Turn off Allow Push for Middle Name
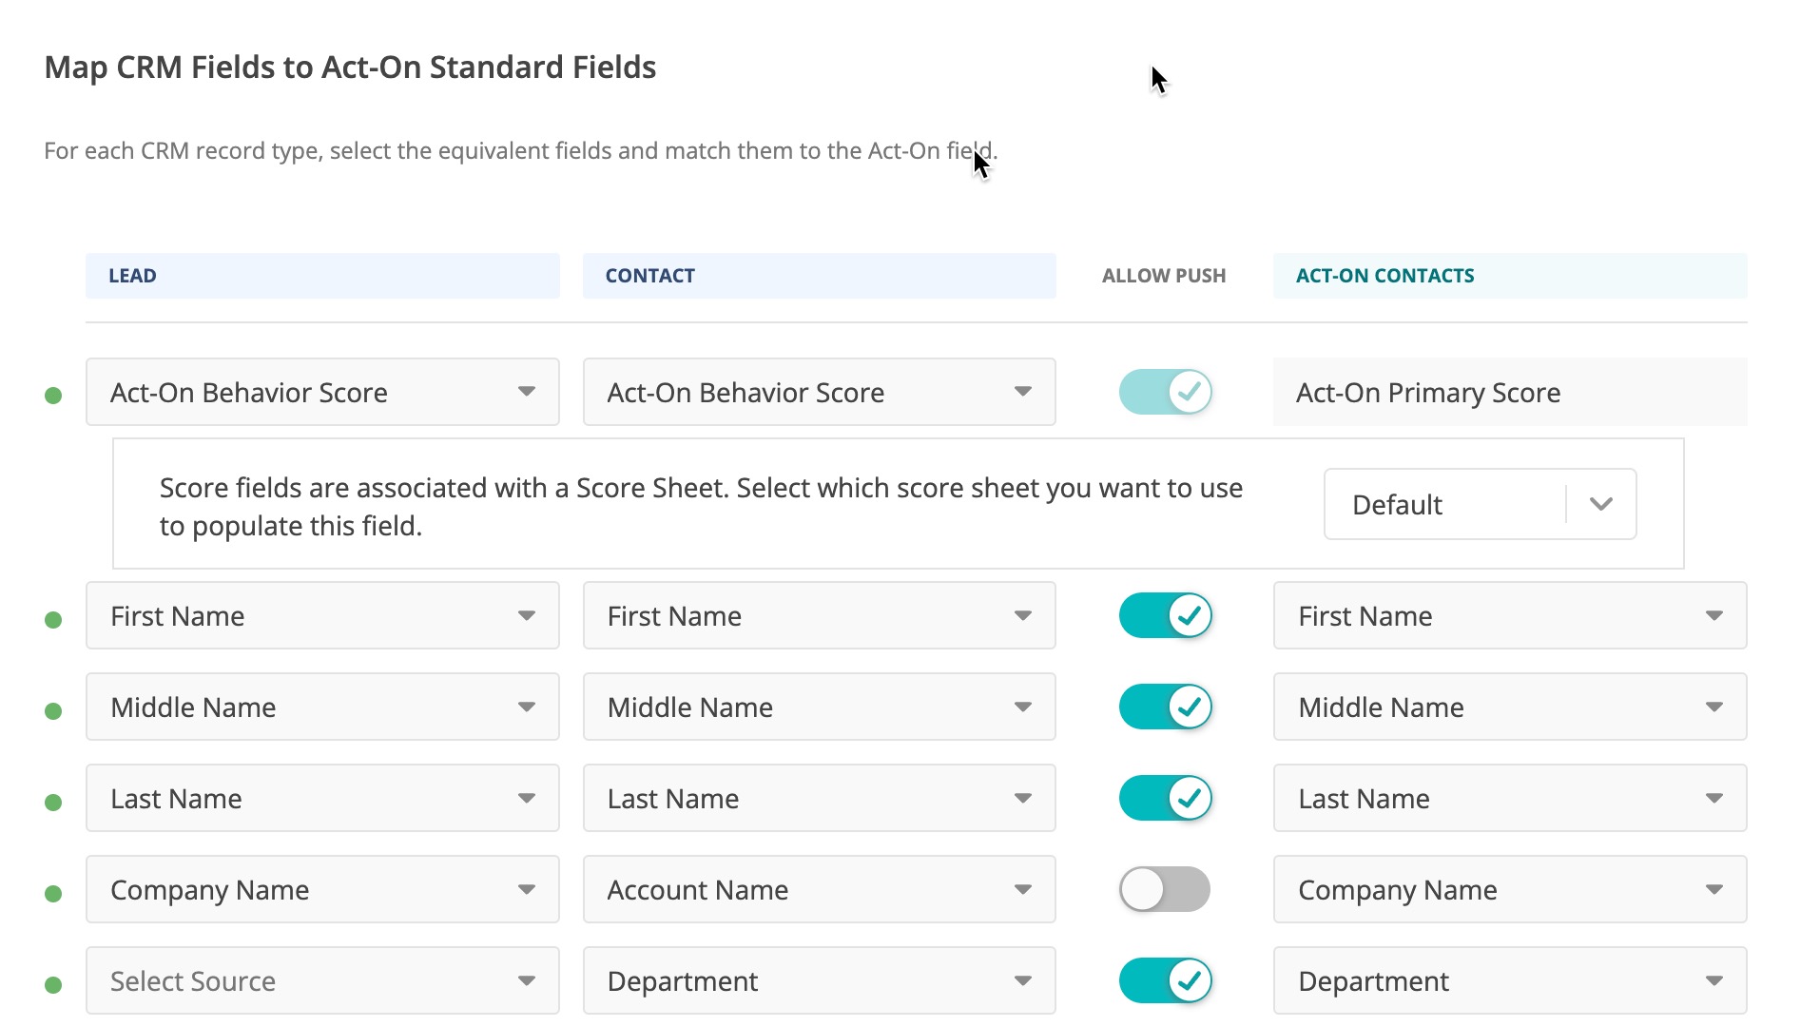The width and height of the screenshot is (1820, 1027). tap(1165, 707)
